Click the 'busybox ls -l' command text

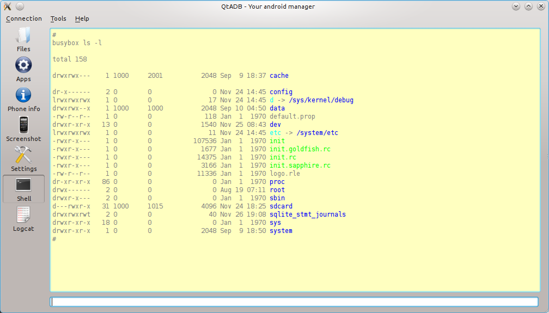77,43
